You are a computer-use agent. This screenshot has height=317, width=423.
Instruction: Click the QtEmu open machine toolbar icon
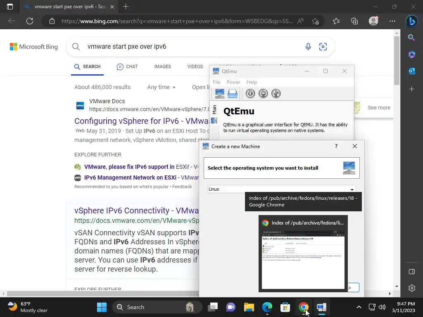[x=232, y=94]
